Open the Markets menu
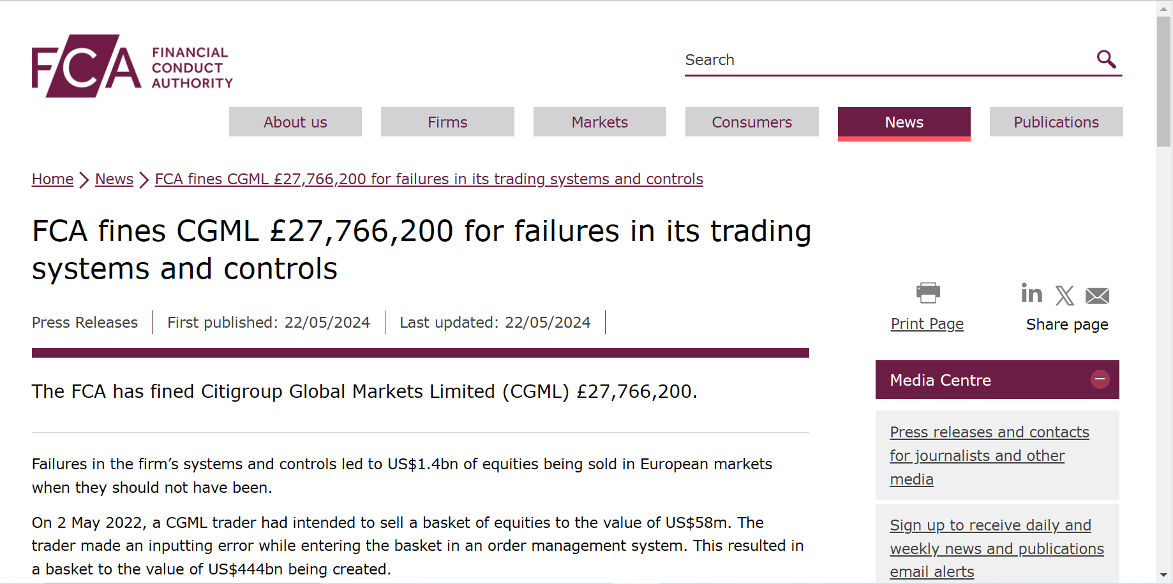 point(600,122)
